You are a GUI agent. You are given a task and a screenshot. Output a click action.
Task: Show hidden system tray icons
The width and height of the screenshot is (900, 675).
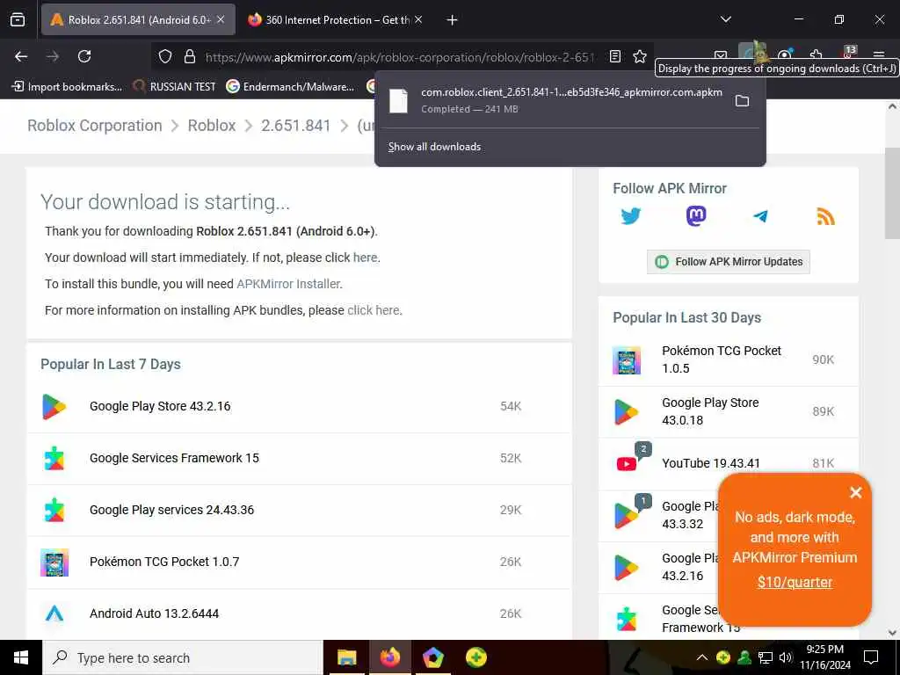click(x=701, y=657)
